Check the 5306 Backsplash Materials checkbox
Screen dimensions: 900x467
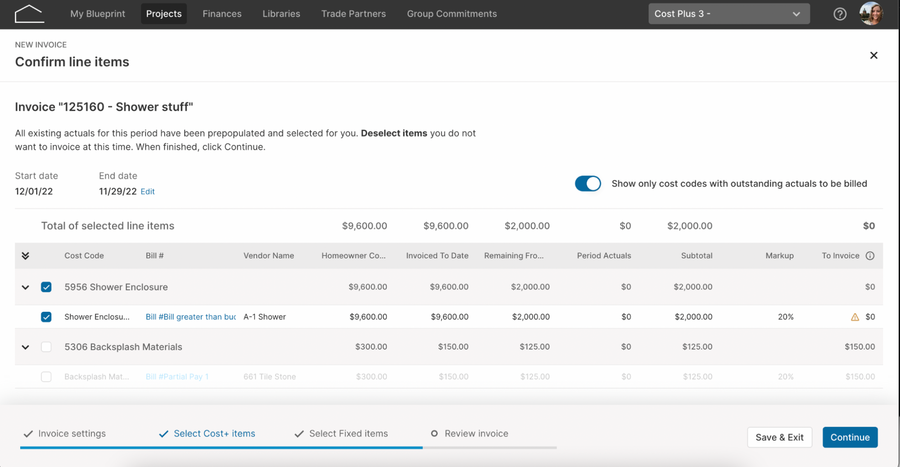(46, 347)
